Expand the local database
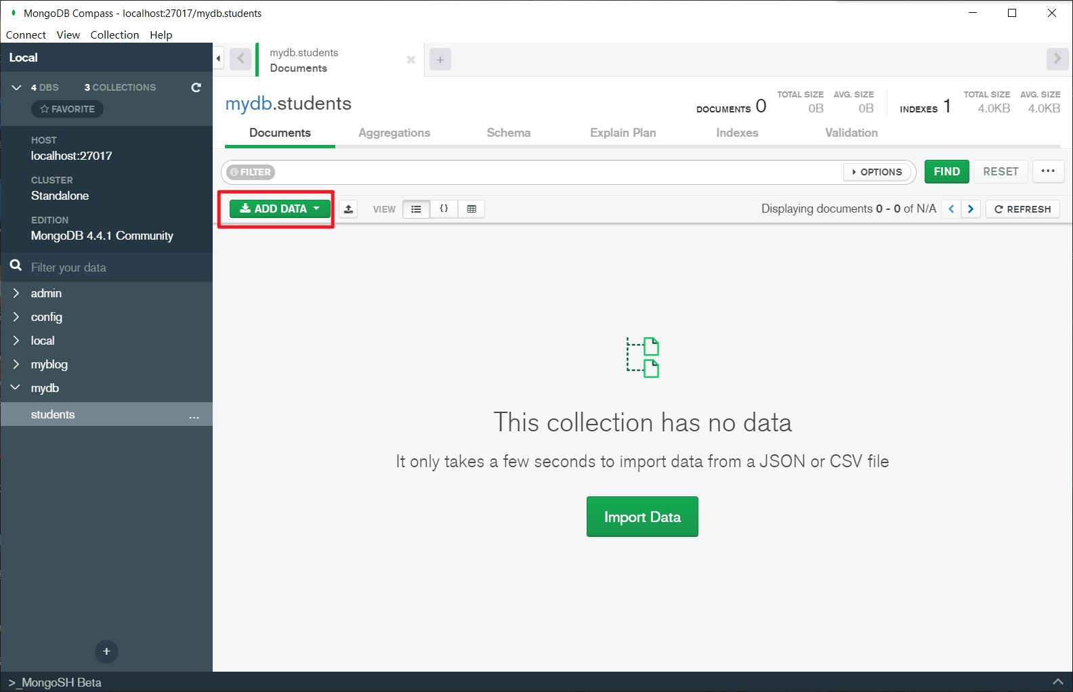Image resolution: width=1073 pixels, height=692 pixels. (x=16, y=341)
